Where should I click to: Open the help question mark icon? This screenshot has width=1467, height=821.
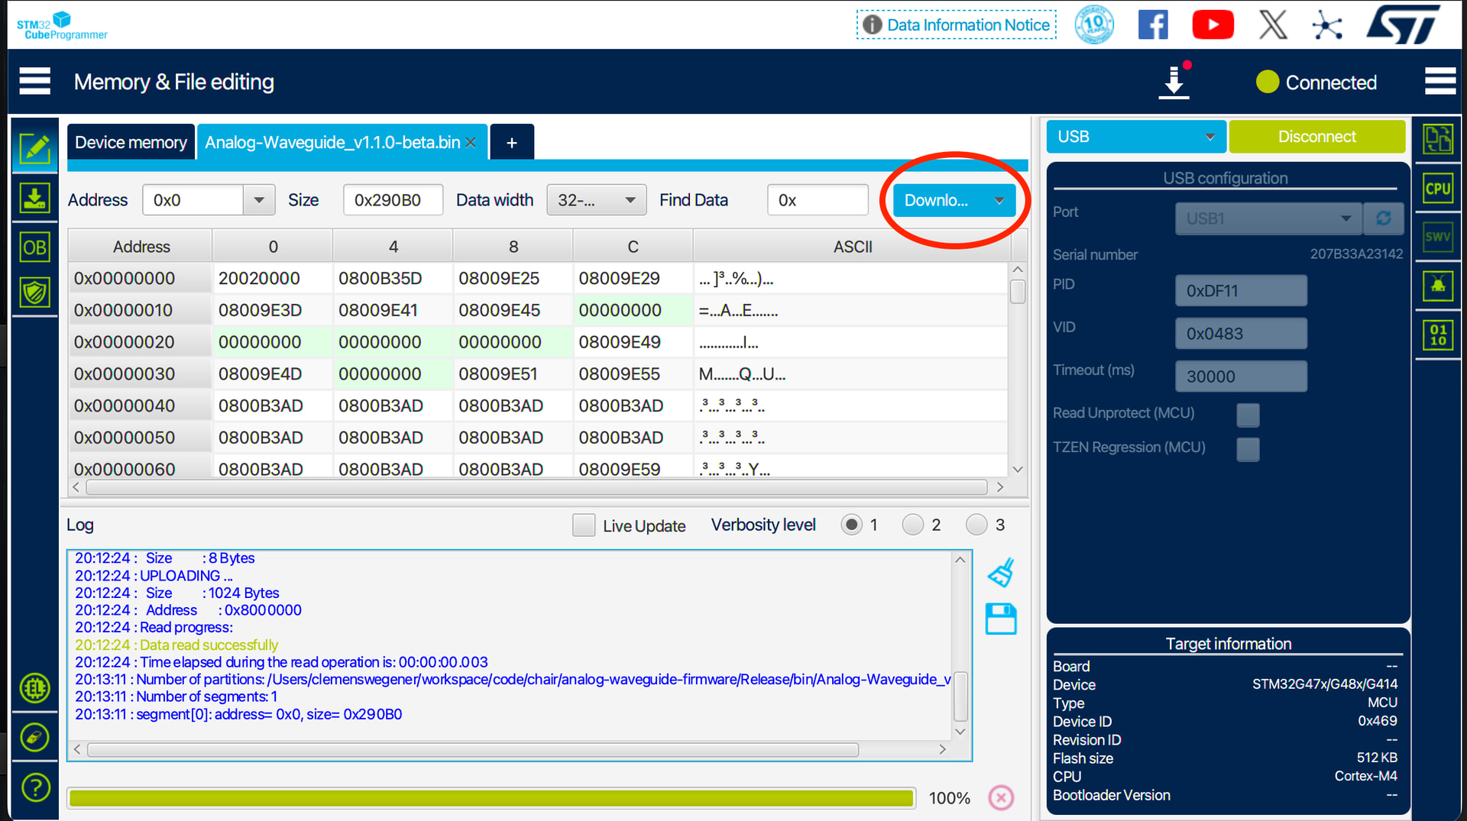35,787
